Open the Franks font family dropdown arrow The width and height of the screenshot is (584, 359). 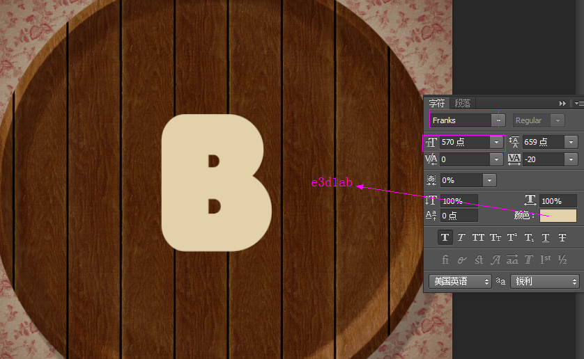pyautogui.click(x=498, y=120)
